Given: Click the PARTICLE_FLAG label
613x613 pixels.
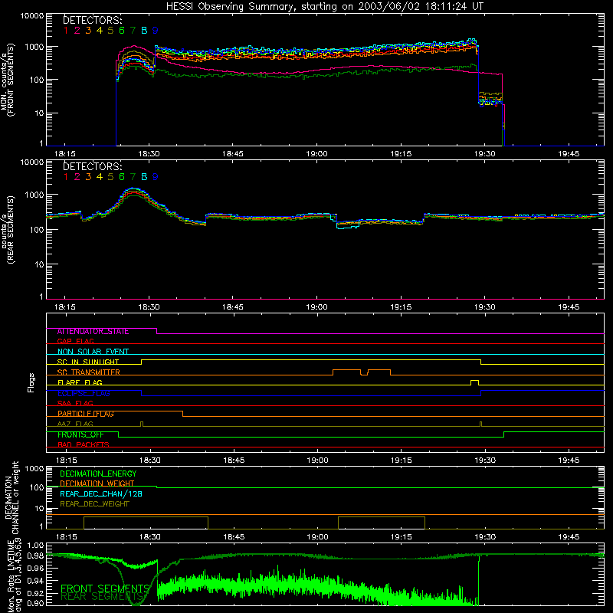Looking at the screenshot, I should click(86, 414).
